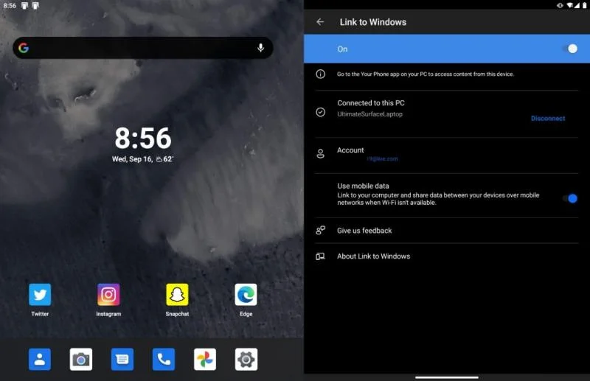Open the Settings gear in the dock
This screenshot has width=590, height=381.
[246, 359]
